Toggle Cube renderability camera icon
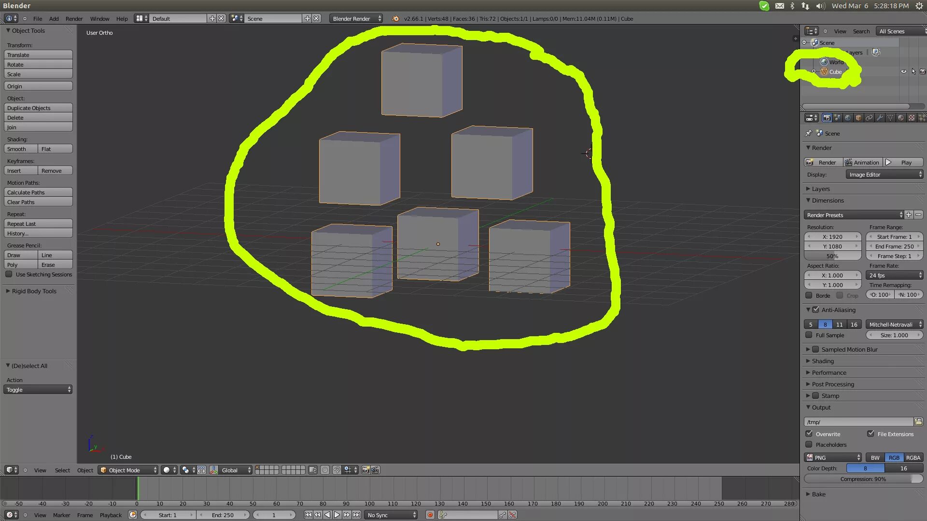This screenshot has width=927, height=521. tap(923, 71)
